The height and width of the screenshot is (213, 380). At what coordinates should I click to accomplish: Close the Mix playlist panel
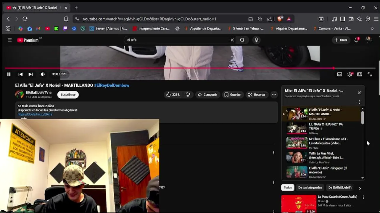click(x=359, y=93)
